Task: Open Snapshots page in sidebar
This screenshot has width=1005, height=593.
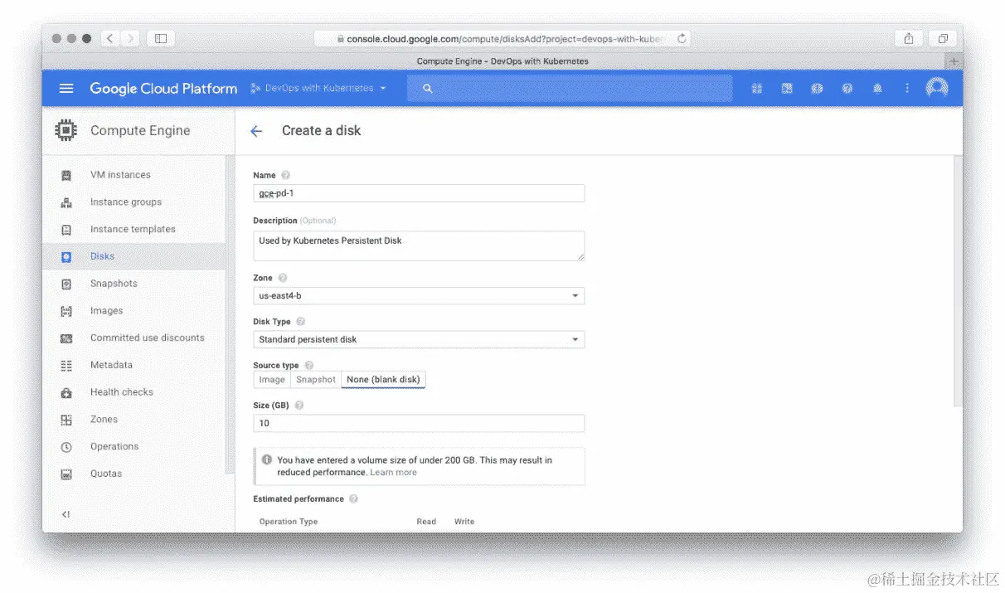Action: 114,284
